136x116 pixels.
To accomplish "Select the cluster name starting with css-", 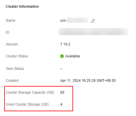I will pyautogui.click(x=74, y=21).
